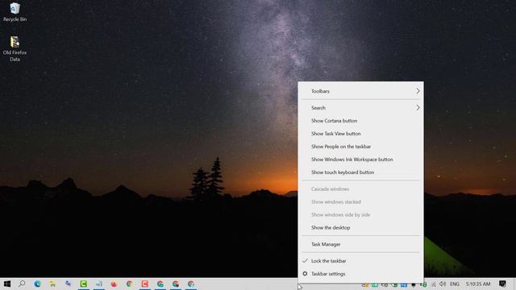Open the Action Center notification icon
Screen dimensions: 516x290
tap(502, 284)
